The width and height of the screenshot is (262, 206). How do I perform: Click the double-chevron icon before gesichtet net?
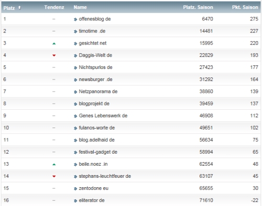pos(75,43)
